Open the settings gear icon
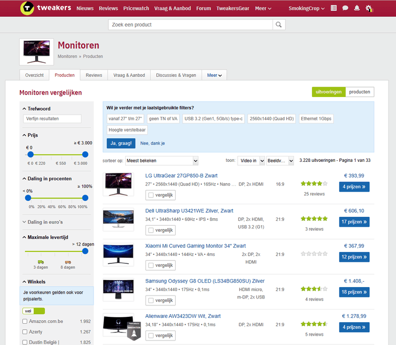The height and width of the screenshot is (345, 396). click(x=369, y=8)
